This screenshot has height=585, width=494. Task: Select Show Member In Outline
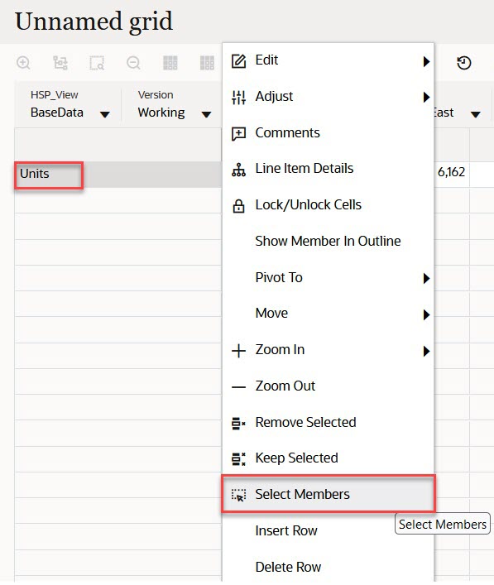pyautogui.click(x=329, y=242)
